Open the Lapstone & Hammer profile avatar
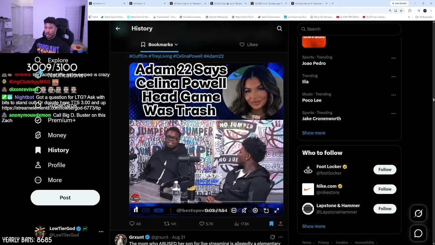Image resolution: width=435 pixels, height=245 pixels. tap(308, 209)
